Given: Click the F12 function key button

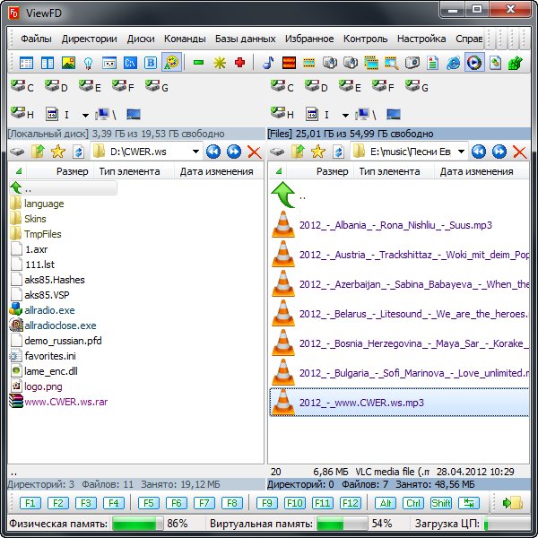Looking at the screenshot, I should pyautogui.click(x=351, y=503).
